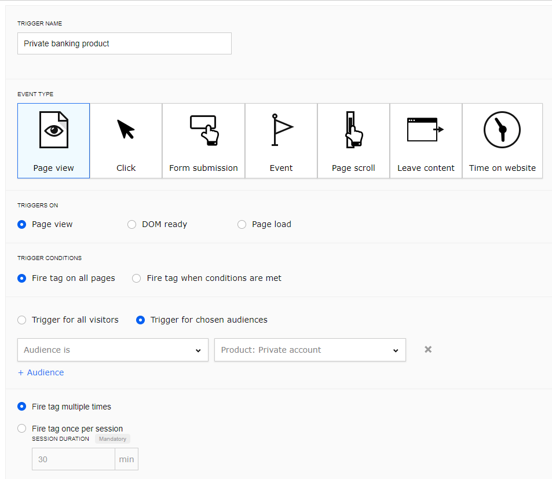The width and height of the screenshot is (552, 479).
Task: Select Fire tag on all pages
Action: [22, 278]
